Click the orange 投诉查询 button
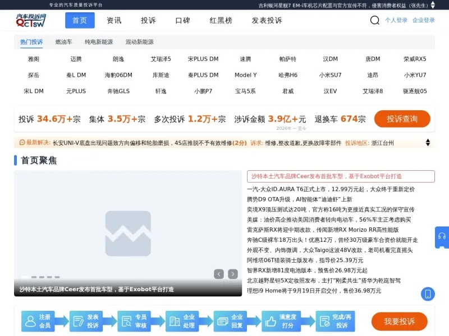The height and width of the screenshot is (336, 449). (402, 119)
